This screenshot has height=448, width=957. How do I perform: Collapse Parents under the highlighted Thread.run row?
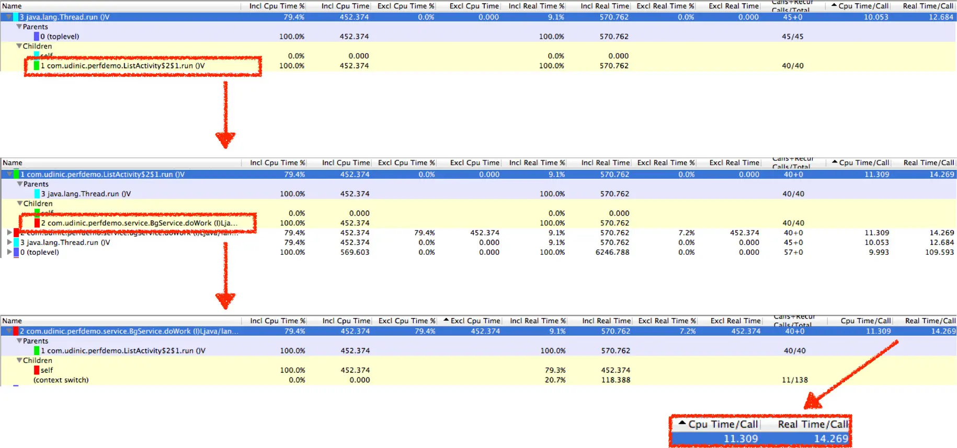coord(19,27)
